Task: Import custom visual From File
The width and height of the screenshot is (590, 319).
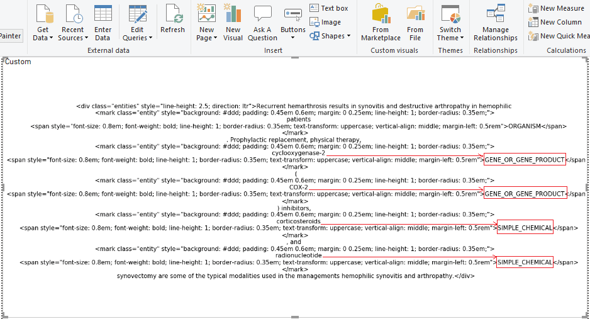Action: pyautogui.click(x=415, y=23)
